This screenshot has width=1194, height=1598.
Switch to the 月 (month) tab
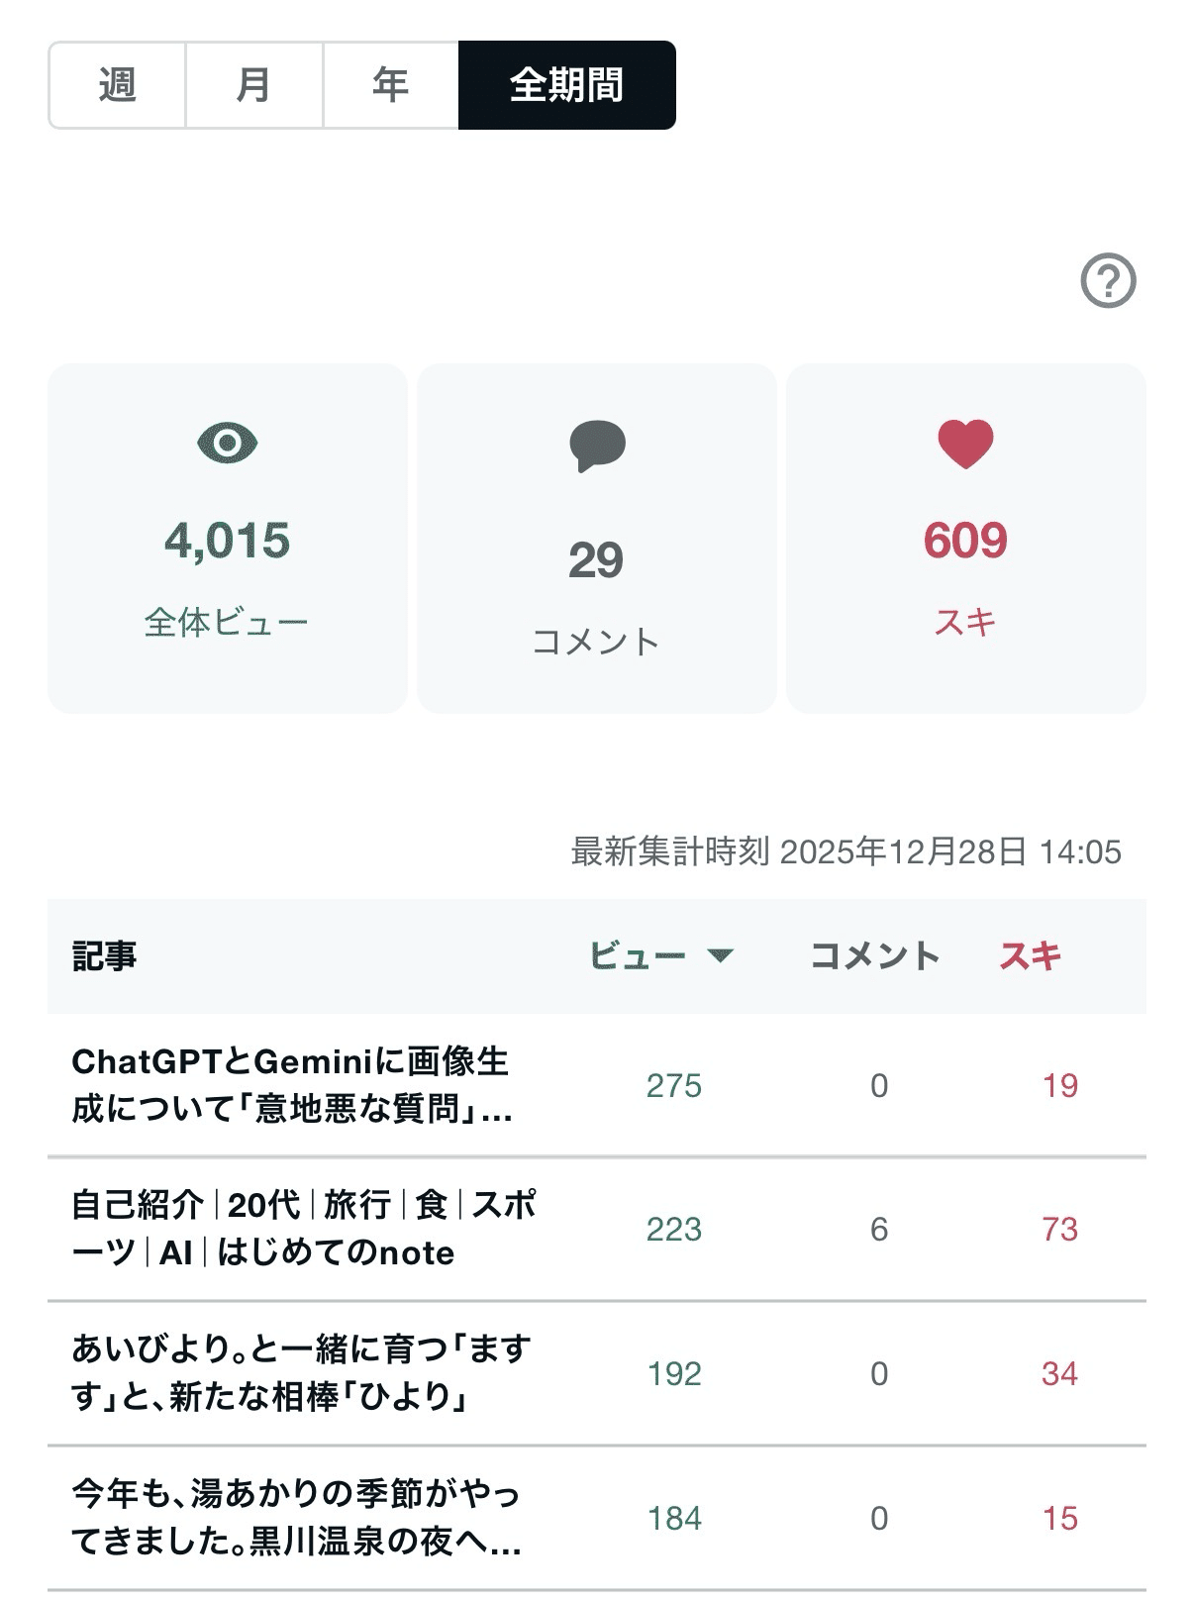253,85
